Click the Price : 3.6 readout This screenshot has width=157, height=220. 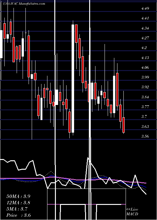coord(19,215)
